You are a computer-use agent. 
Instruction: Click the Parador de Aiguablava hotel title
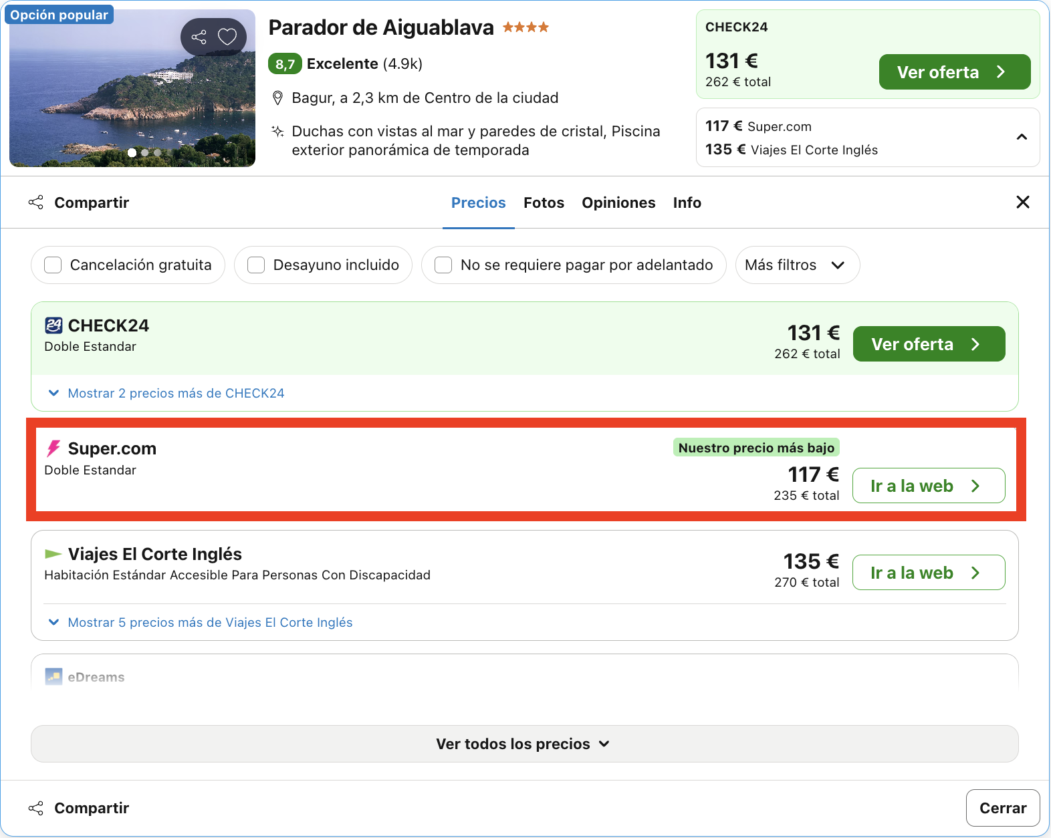[x=381, y=27]
